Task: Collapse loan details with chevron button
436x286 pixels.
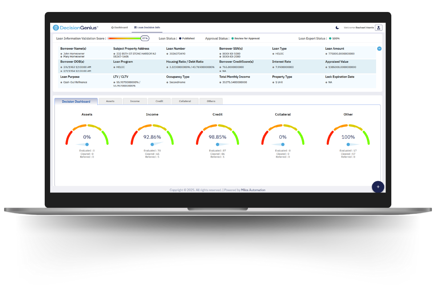Action: tap(379, 49)
